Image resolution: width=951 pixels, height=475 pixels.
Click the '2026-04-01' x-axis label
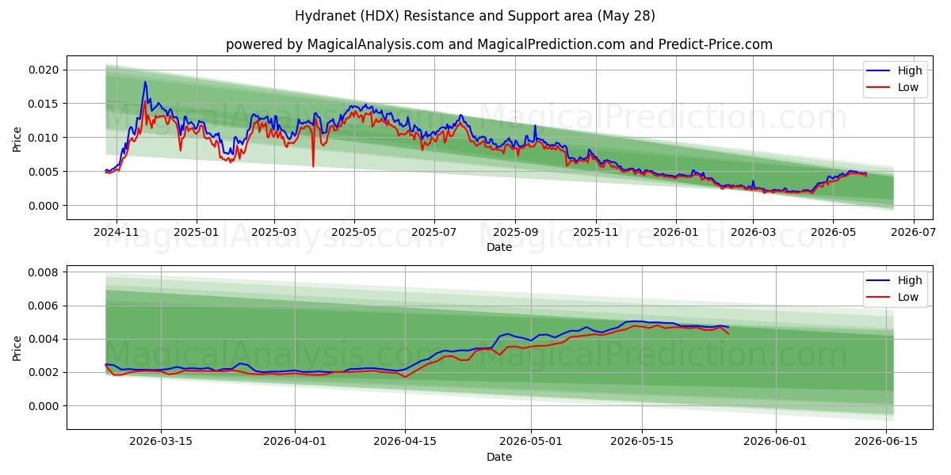click(x=295, y=443)
